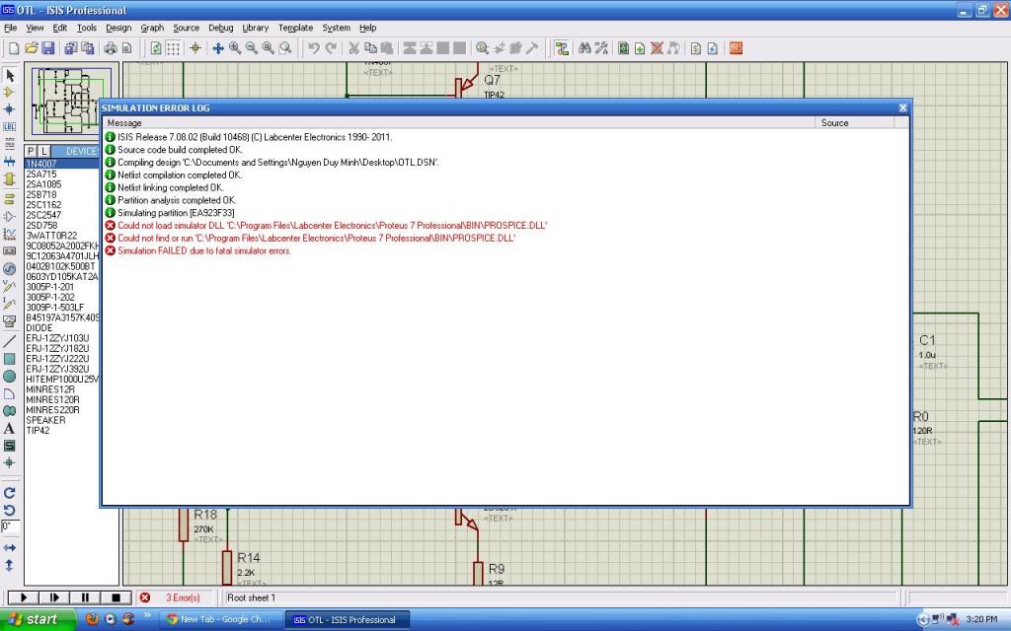Click the wire autorouter toggle icon
The height and width of the screenshot is (631, 1011).
tap(562, 48)
